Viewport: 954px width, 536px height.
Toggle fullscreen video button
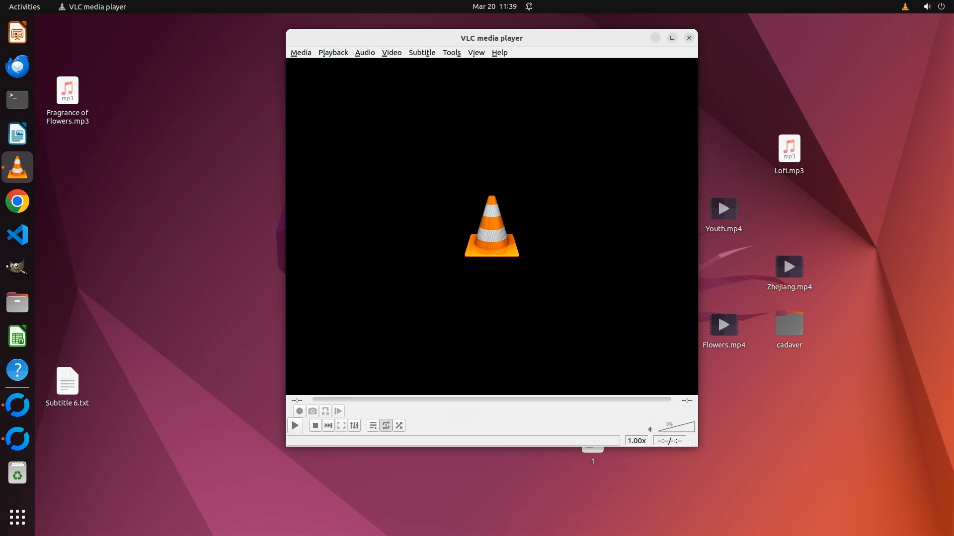341,425
